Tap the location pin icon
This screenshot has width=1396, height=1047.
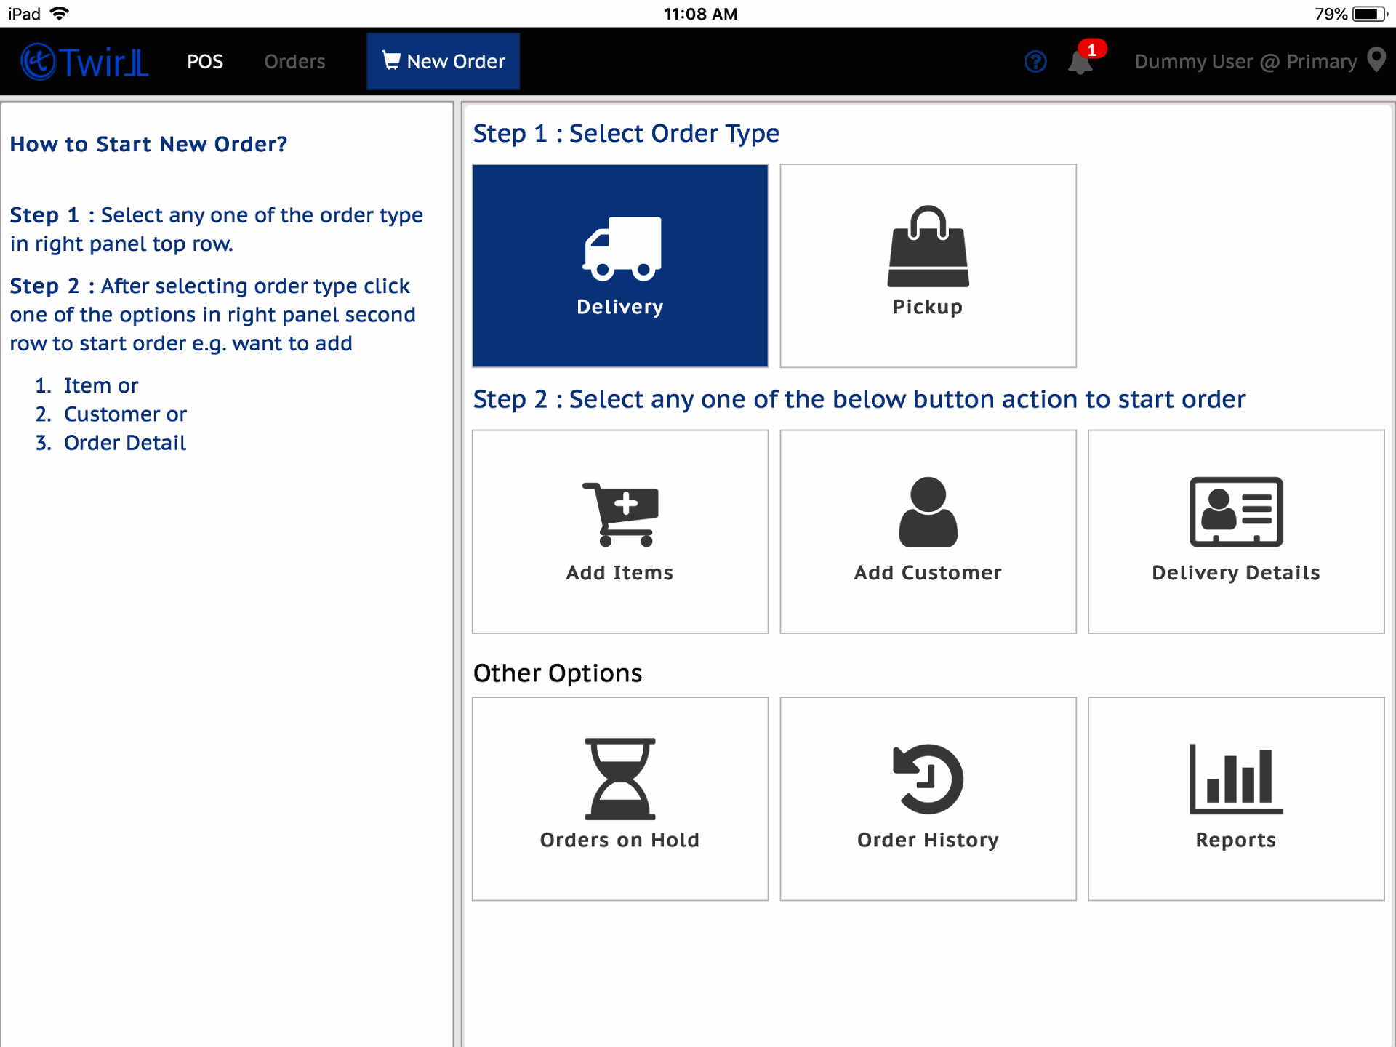[1376, 60]
